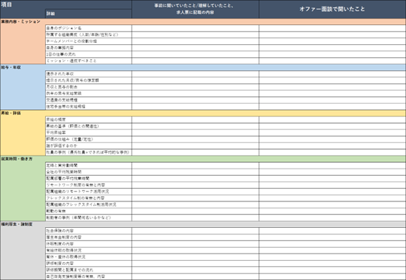Click the チームメンバーとの役割分担 cell
This screenshot has height=280, width=406.
tap(88, 41)
